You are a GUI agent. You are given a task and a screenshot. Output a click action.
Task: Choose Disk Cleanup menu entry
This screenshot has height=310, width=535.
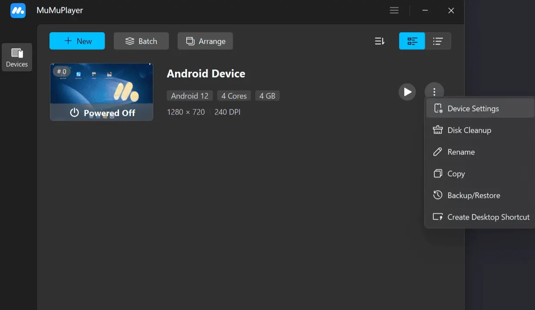click(480, 130)
